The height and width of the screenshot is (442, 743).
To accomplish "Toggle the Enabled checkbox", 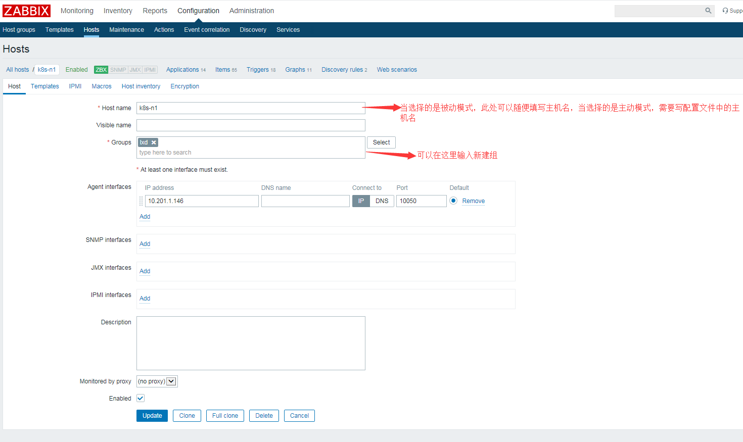I will (141, 398).
